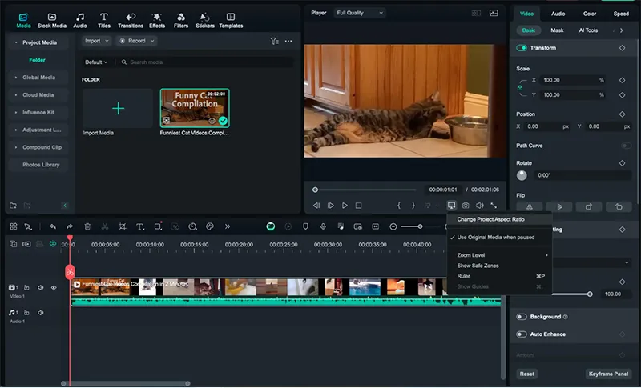Image resolution: width=641 pixels, height=388 pixels.
Task: Click the flip horizontal button
Action: (530, 207)
